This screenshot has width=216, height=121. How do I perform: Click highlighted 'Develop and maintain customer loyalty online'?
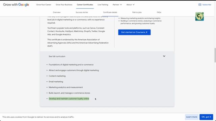(69, 98)
